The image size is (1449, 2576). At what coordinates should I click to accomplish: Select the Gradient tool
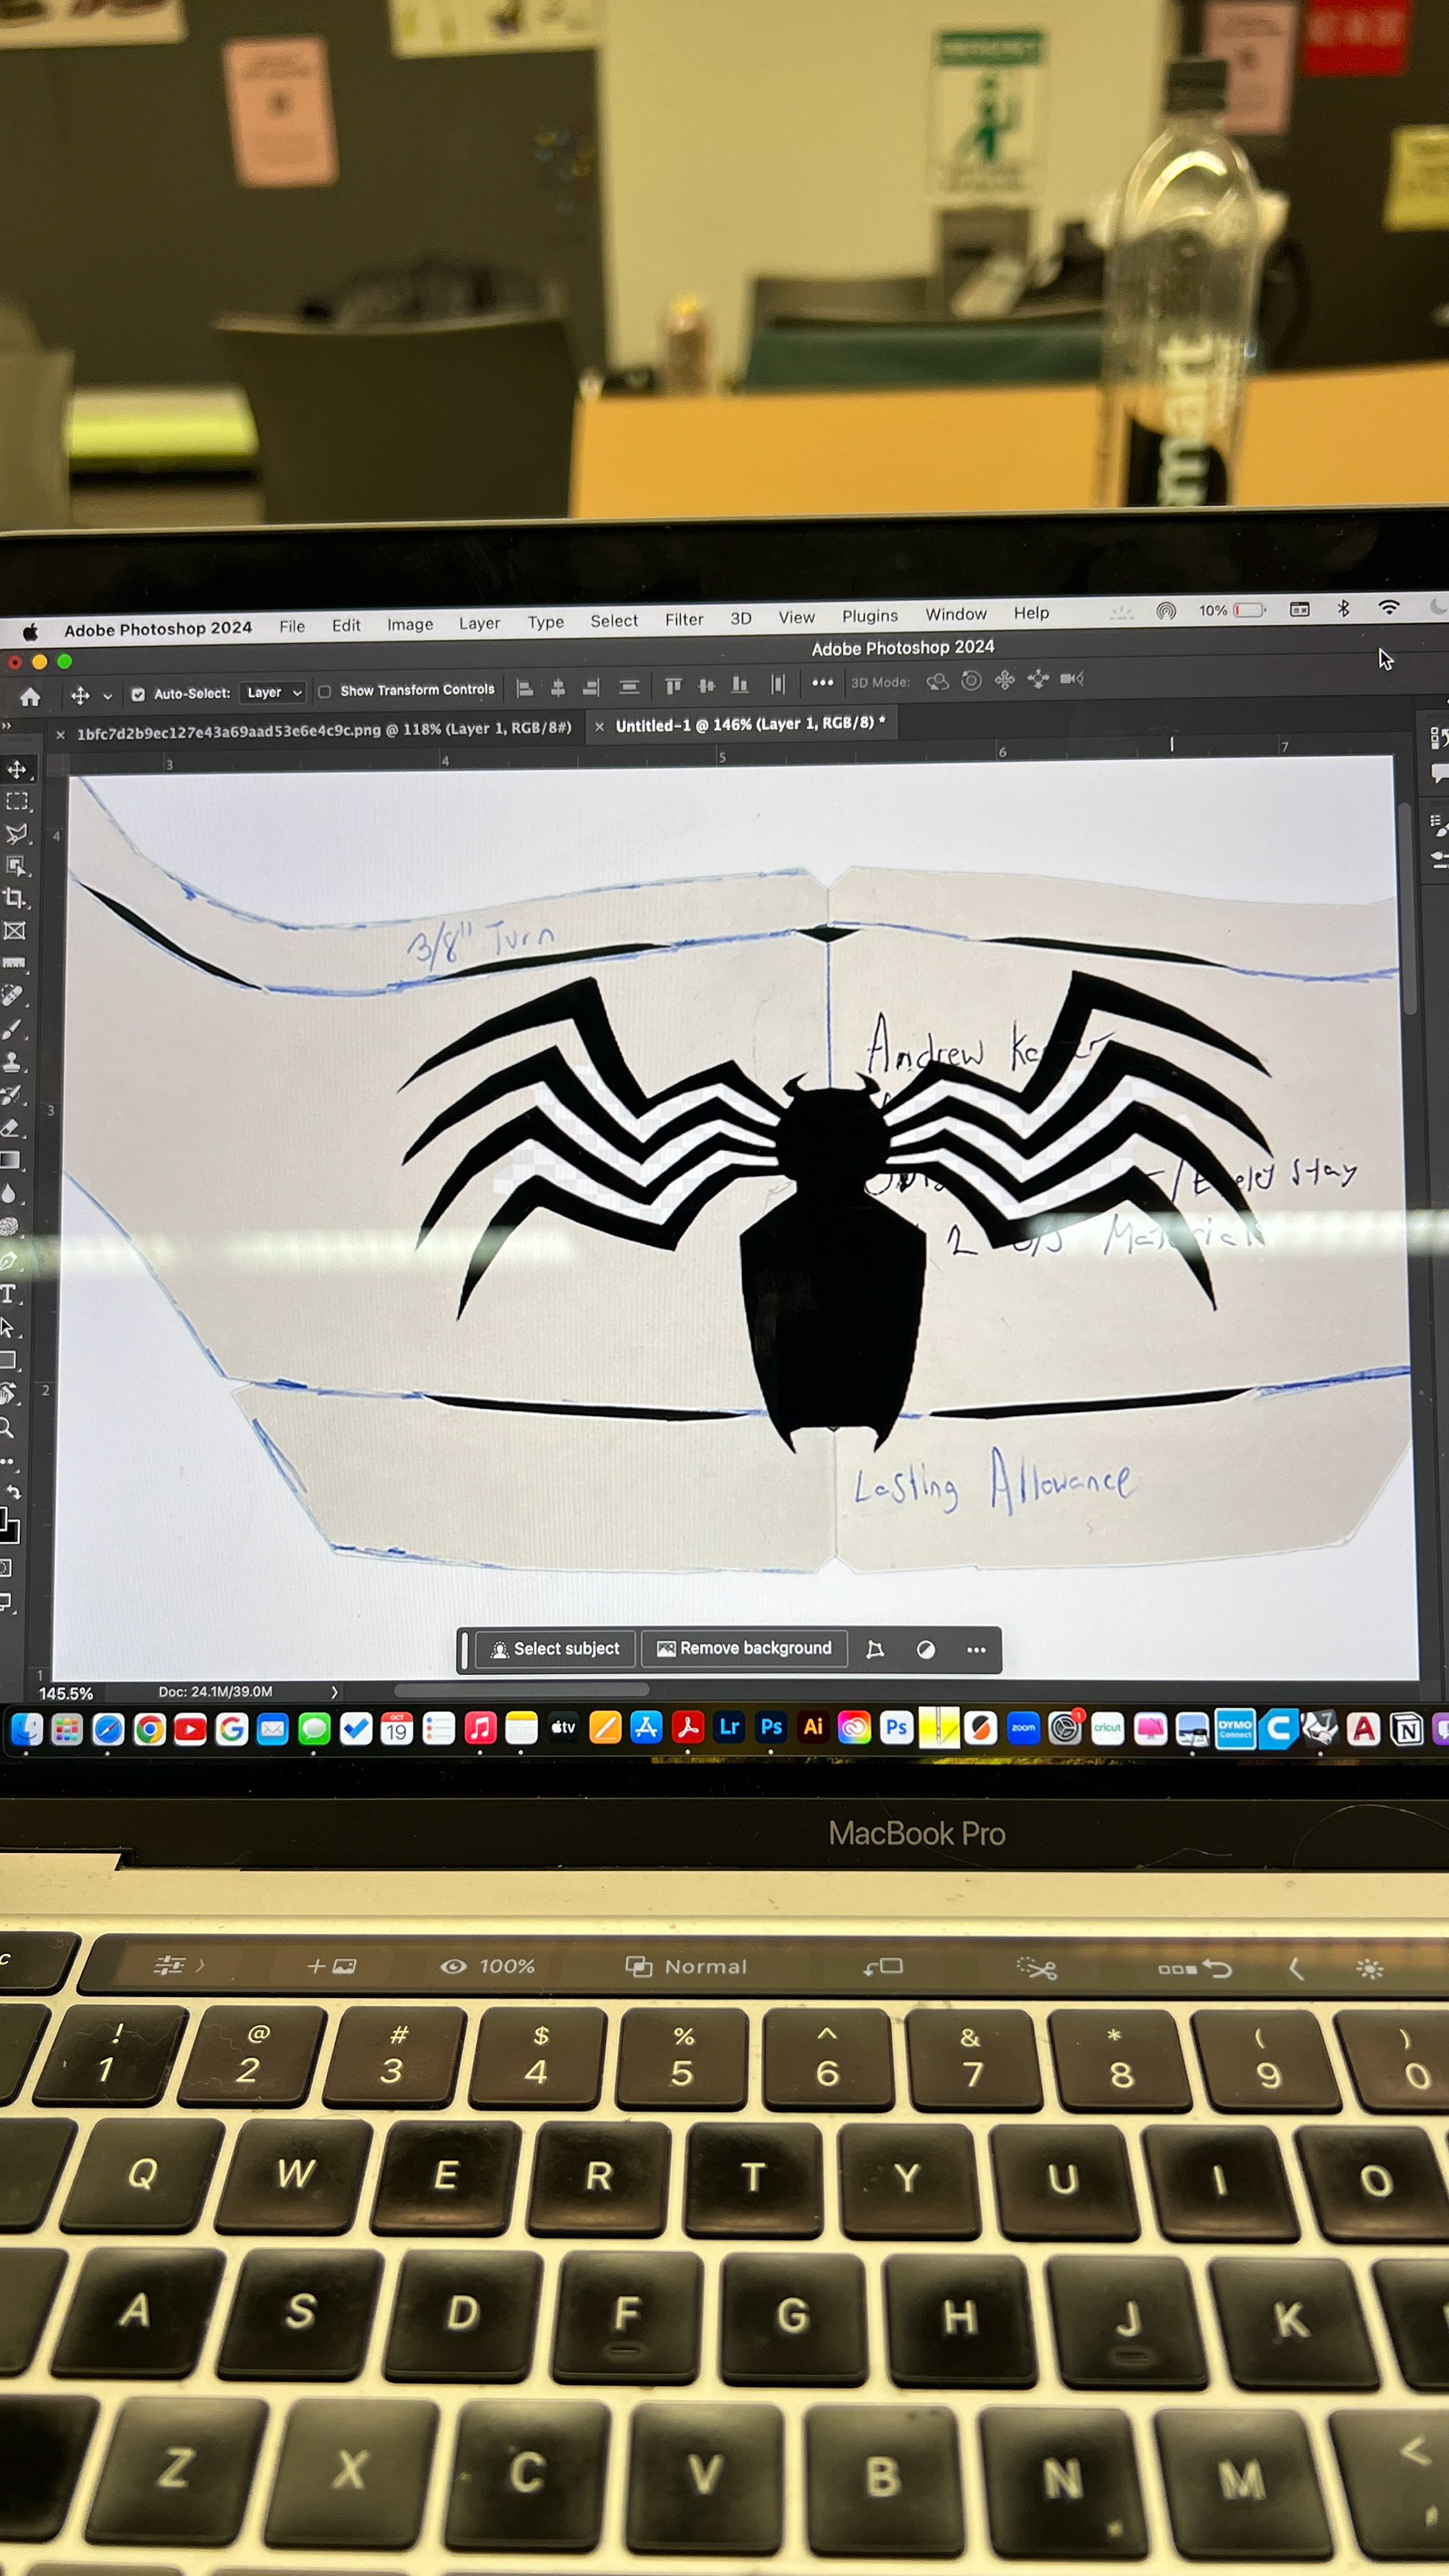pyautogui.click(x=10, y=1160)
